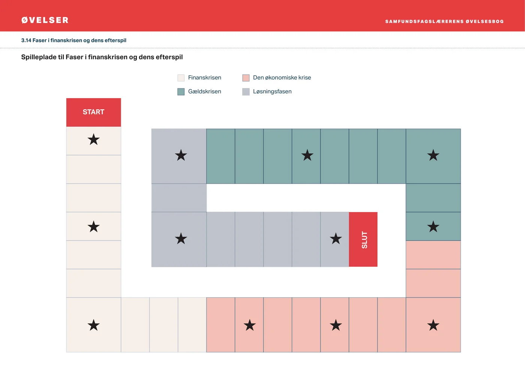
Task: Click the star in the large beige corner square
Action: (93, 325)
